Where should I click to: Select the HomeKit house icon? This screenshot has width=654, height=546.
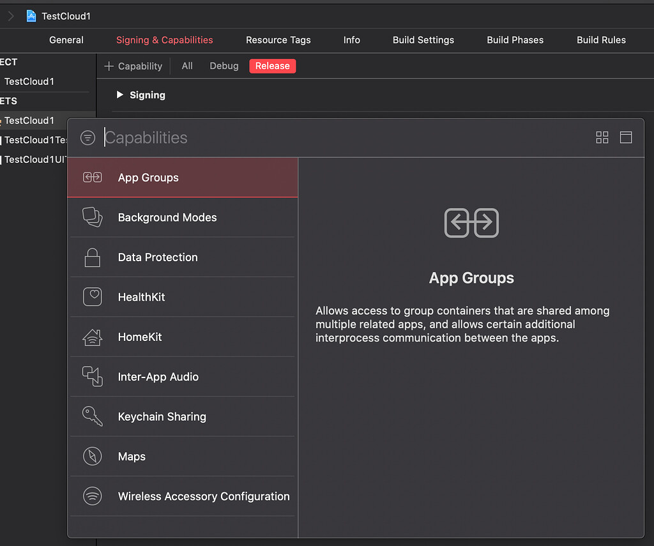pyautogui.click(x=92, y=337)
